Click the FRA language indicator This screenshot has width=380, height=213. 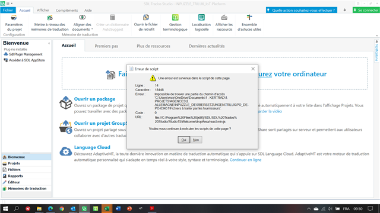click(346, 209)
